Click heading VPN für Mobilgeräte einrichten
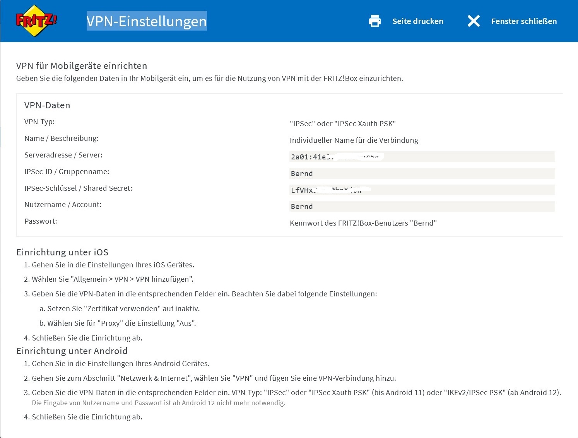578x438 pixels. point(82,66)
